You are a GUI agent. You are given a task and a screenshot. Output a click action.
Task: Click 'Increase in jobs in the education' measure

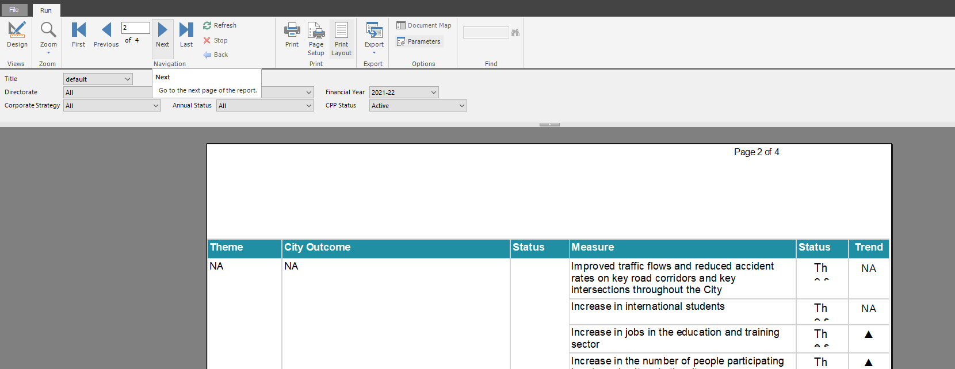(675, 338)
